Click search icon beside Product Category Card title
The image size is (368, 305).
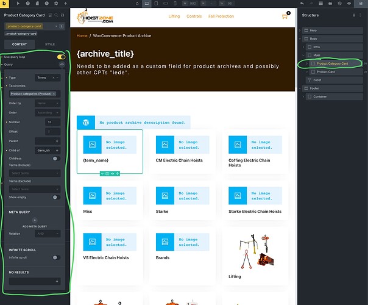(x=56, y=15)
